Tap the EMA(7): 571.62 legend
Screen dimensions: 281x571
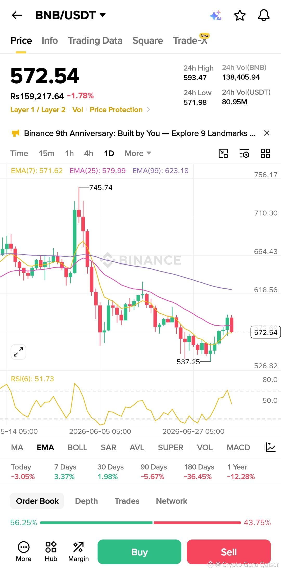click(37, 170)
